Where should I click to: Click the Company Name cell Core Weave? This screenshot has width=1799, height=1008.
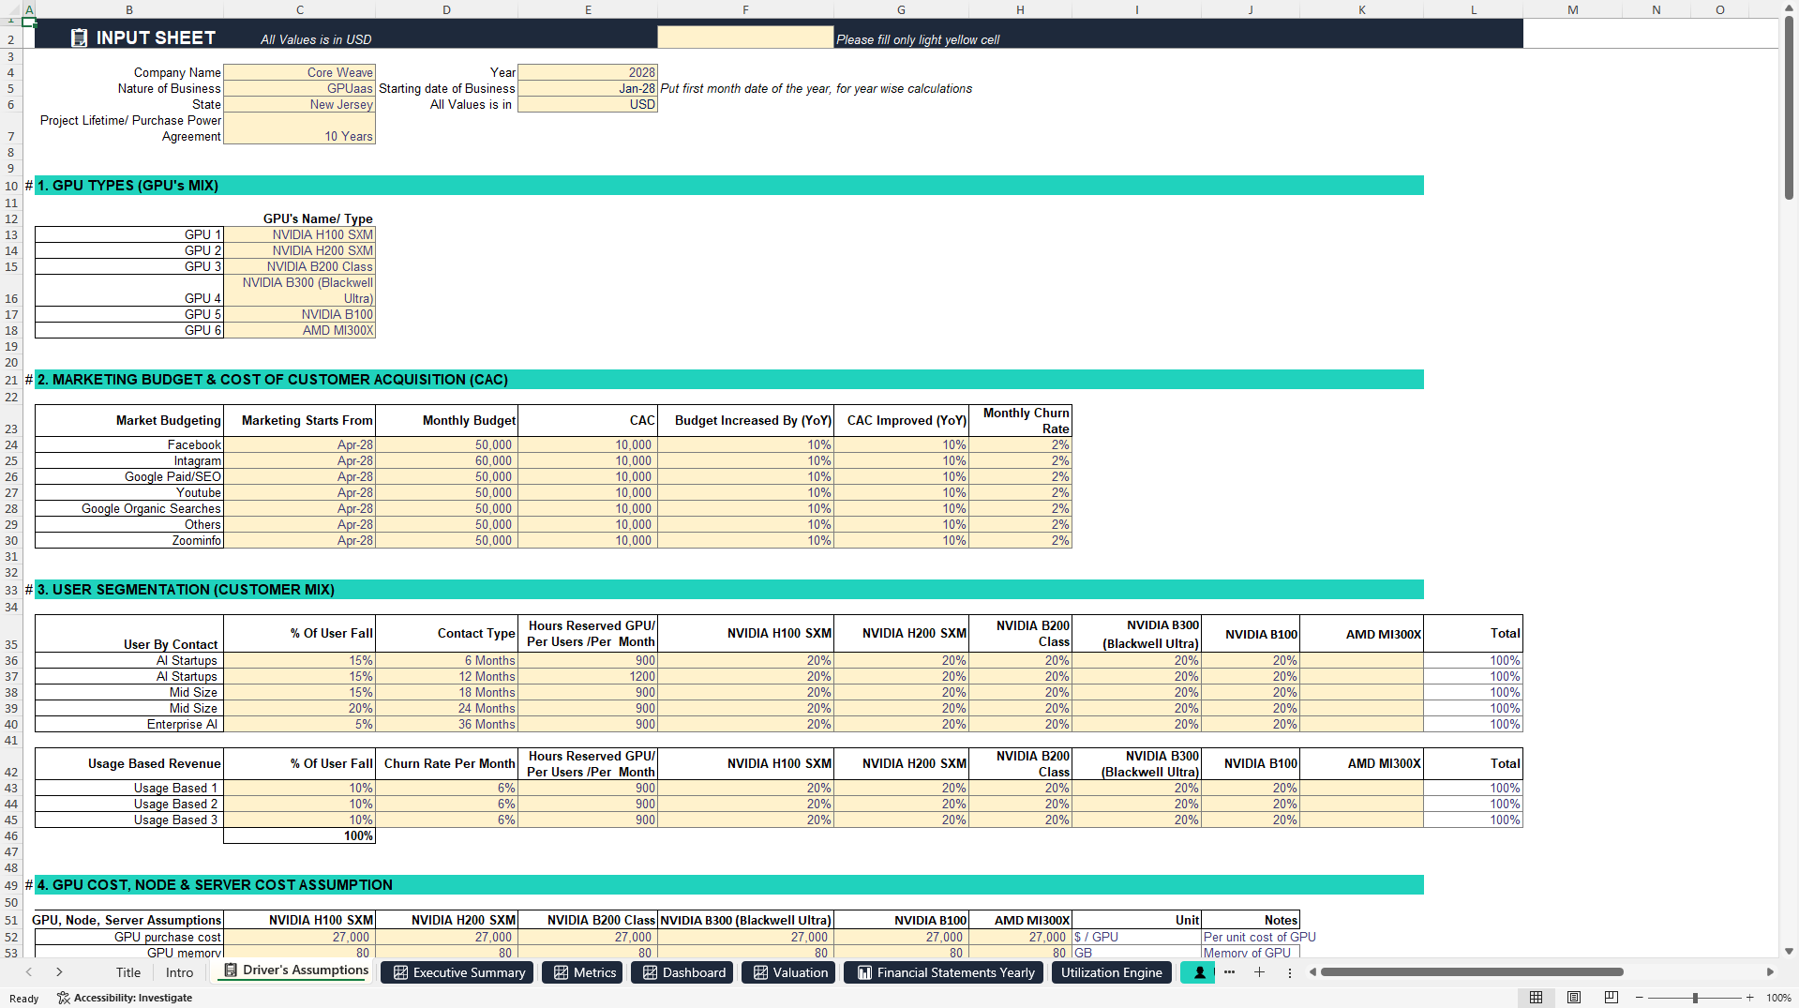tap(300, 72)
